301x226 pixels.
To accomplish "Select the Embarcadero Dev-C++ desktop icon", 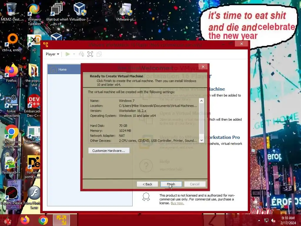I will coord(32,106).
